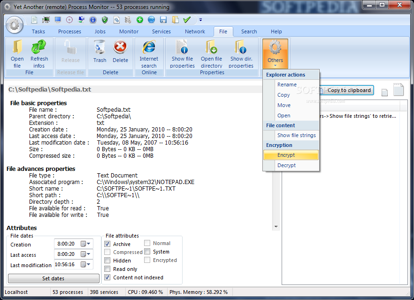Toggle the Archive attribute checkbox
This screenshot has height=300, width=414.
(x=107, y=244)
